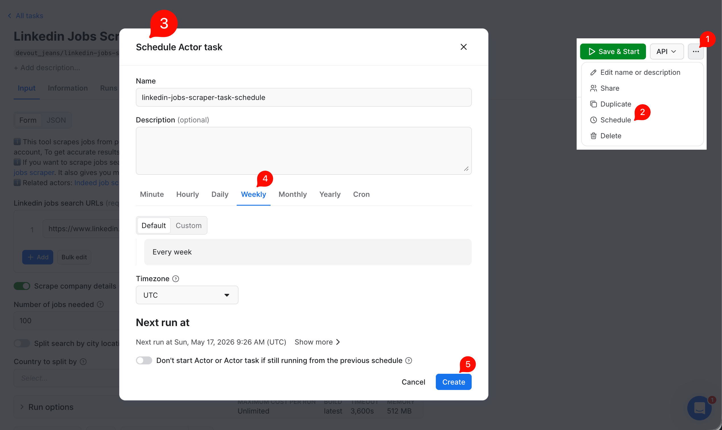This screenshot has width=722, height=430.
Task: Select the Default schedule option
Action: click(154, 226)
